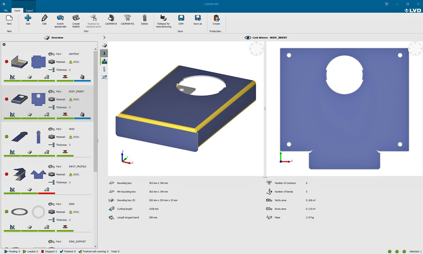Open the overview settings gear menu
423x254 pixels.
point(4,45)
